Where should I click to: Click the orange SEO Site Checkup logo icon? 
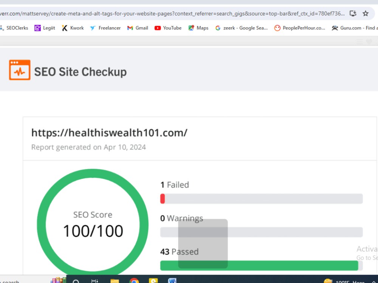(20, 70)
